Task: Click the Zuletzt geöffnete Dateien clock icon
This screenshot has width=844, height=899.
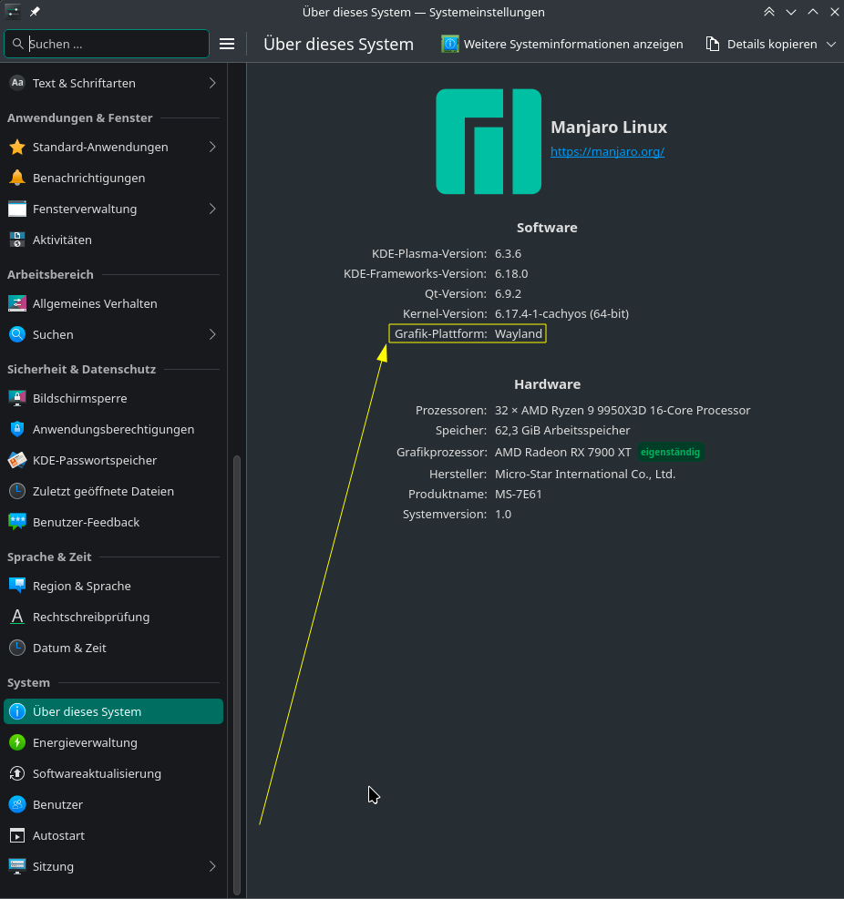Action: coord(17,491)
